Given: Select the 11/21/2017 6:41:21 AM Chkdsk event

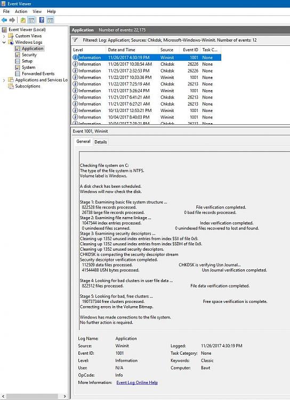Looking at the screenshot, I should tap(146, 97).
